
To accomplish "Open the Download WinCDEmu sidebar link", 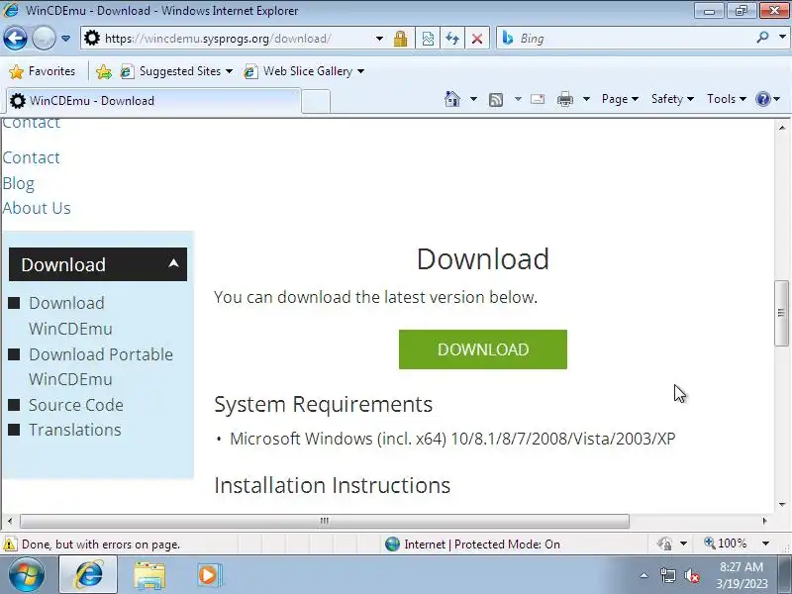I will [x=70, y=316].
